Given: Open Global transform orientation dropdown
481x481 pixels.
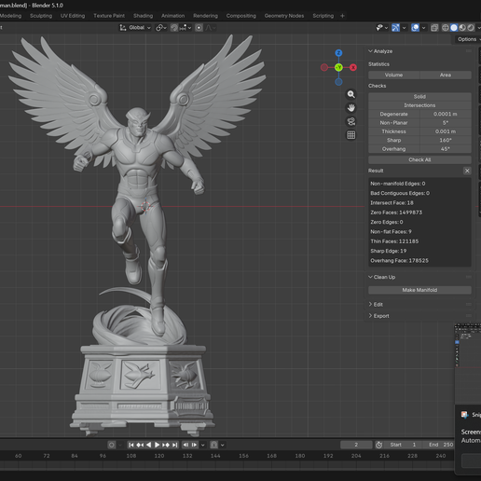Looking at the screenshot, I should 135,28.
